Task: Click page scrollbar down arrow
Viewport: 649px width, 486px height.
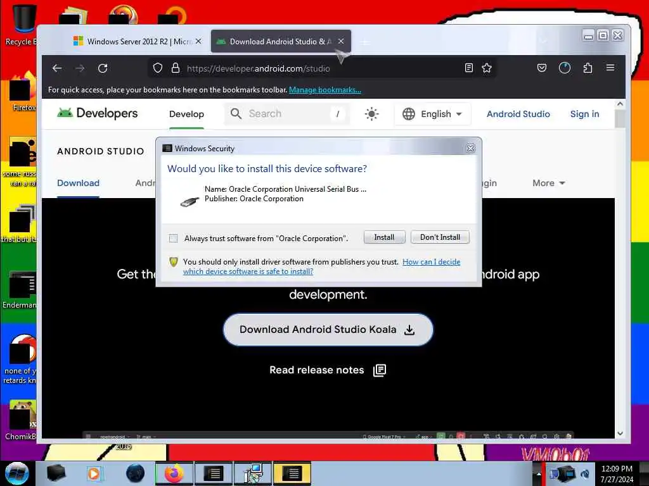Action: click(620, 433)
